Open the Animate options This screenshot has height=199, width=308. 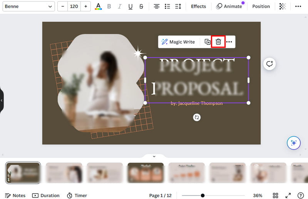(229, 7)
